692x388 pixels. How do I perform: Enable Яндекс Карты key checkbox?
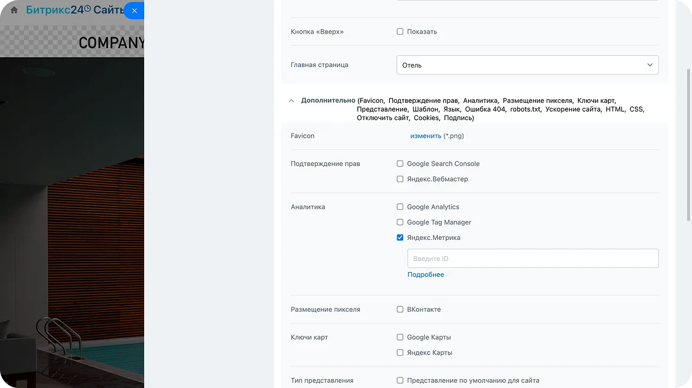(x=400, y=353)
